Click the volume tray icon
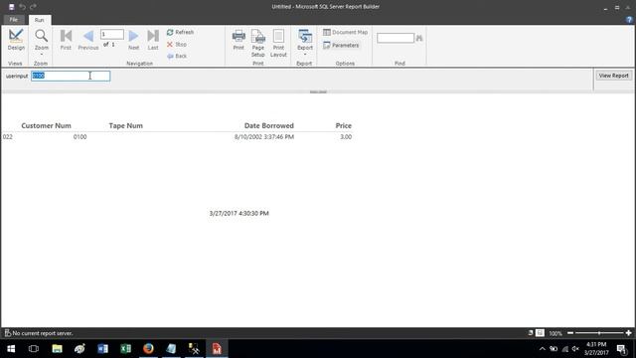Viewport: 636px width, 358px height. point(575,349)
